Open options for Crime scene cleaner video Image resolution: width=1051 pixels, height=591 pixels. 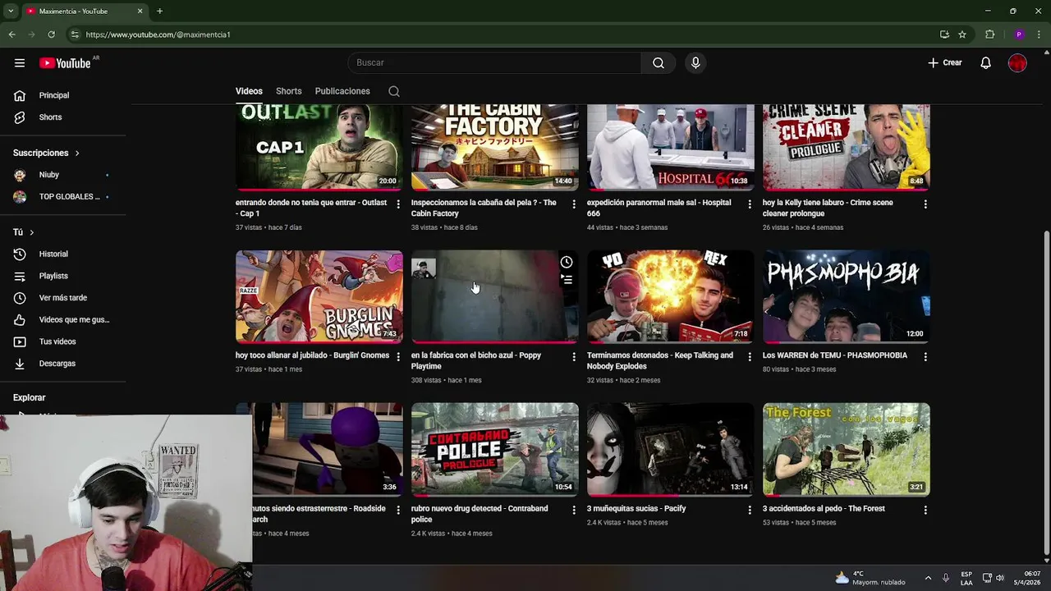tap(925, 204)
